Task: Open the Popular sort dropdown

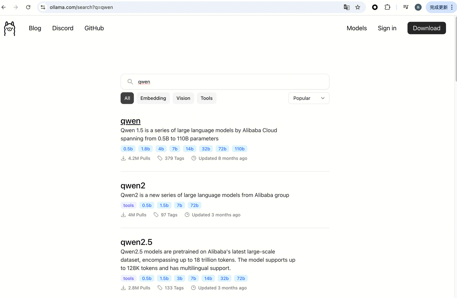Action: [x=309, y=98]
